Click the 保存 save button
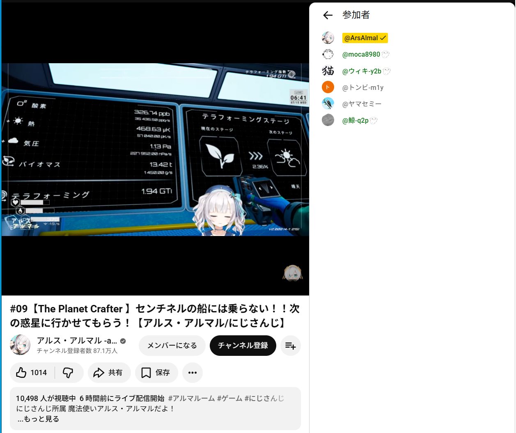Image resolution: width=516 pixels, height=433 pixels. click(156, 373)
